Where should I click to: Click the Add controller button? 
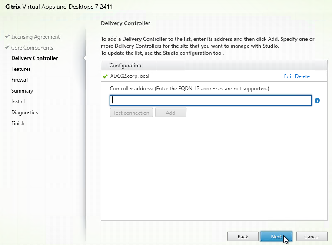click(x=171, y=113)
